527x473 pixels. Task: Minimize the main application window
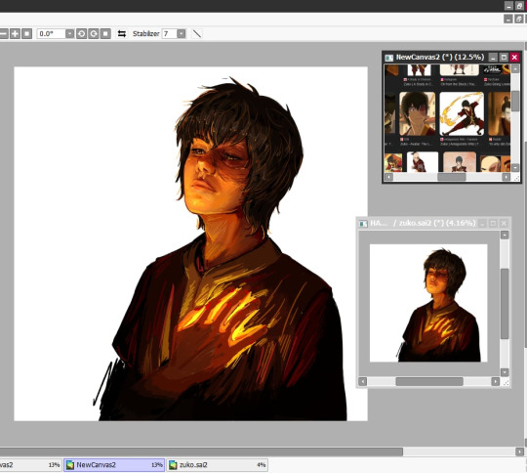[x=508, y=6]
